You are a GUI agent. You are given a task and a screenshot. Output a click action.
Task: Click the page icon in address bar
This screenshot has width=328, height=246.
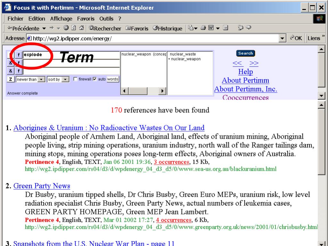point(29,38)
